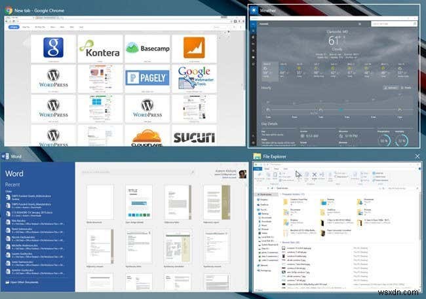
Task: Switch to the Word window thumbnail title
Action: coord(16,156)
